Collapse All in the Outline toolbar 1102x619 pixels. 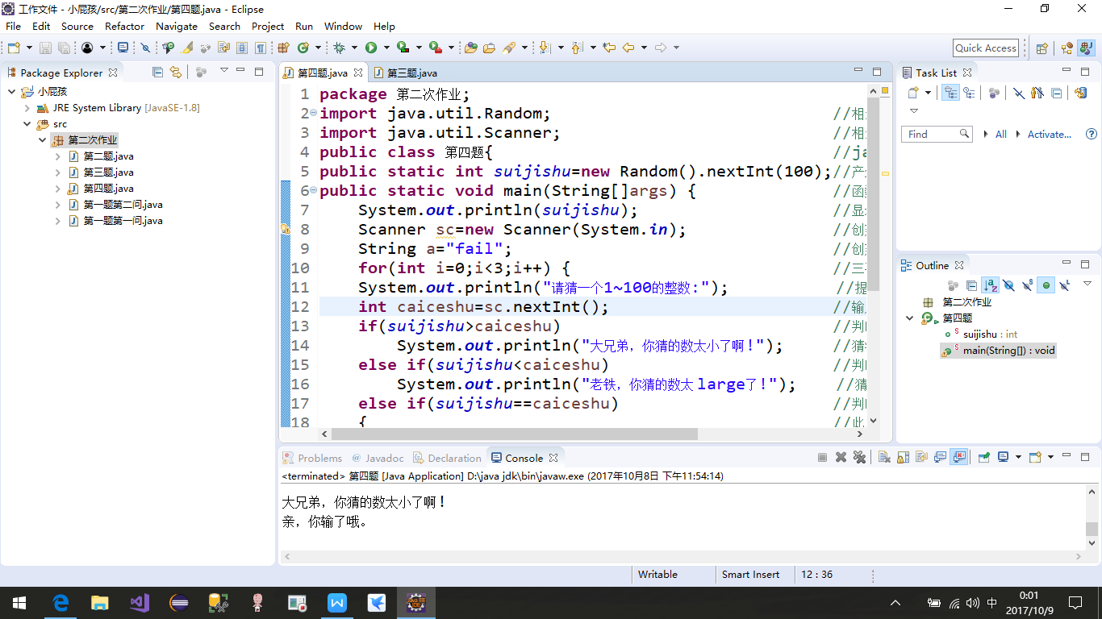point(971,285)
